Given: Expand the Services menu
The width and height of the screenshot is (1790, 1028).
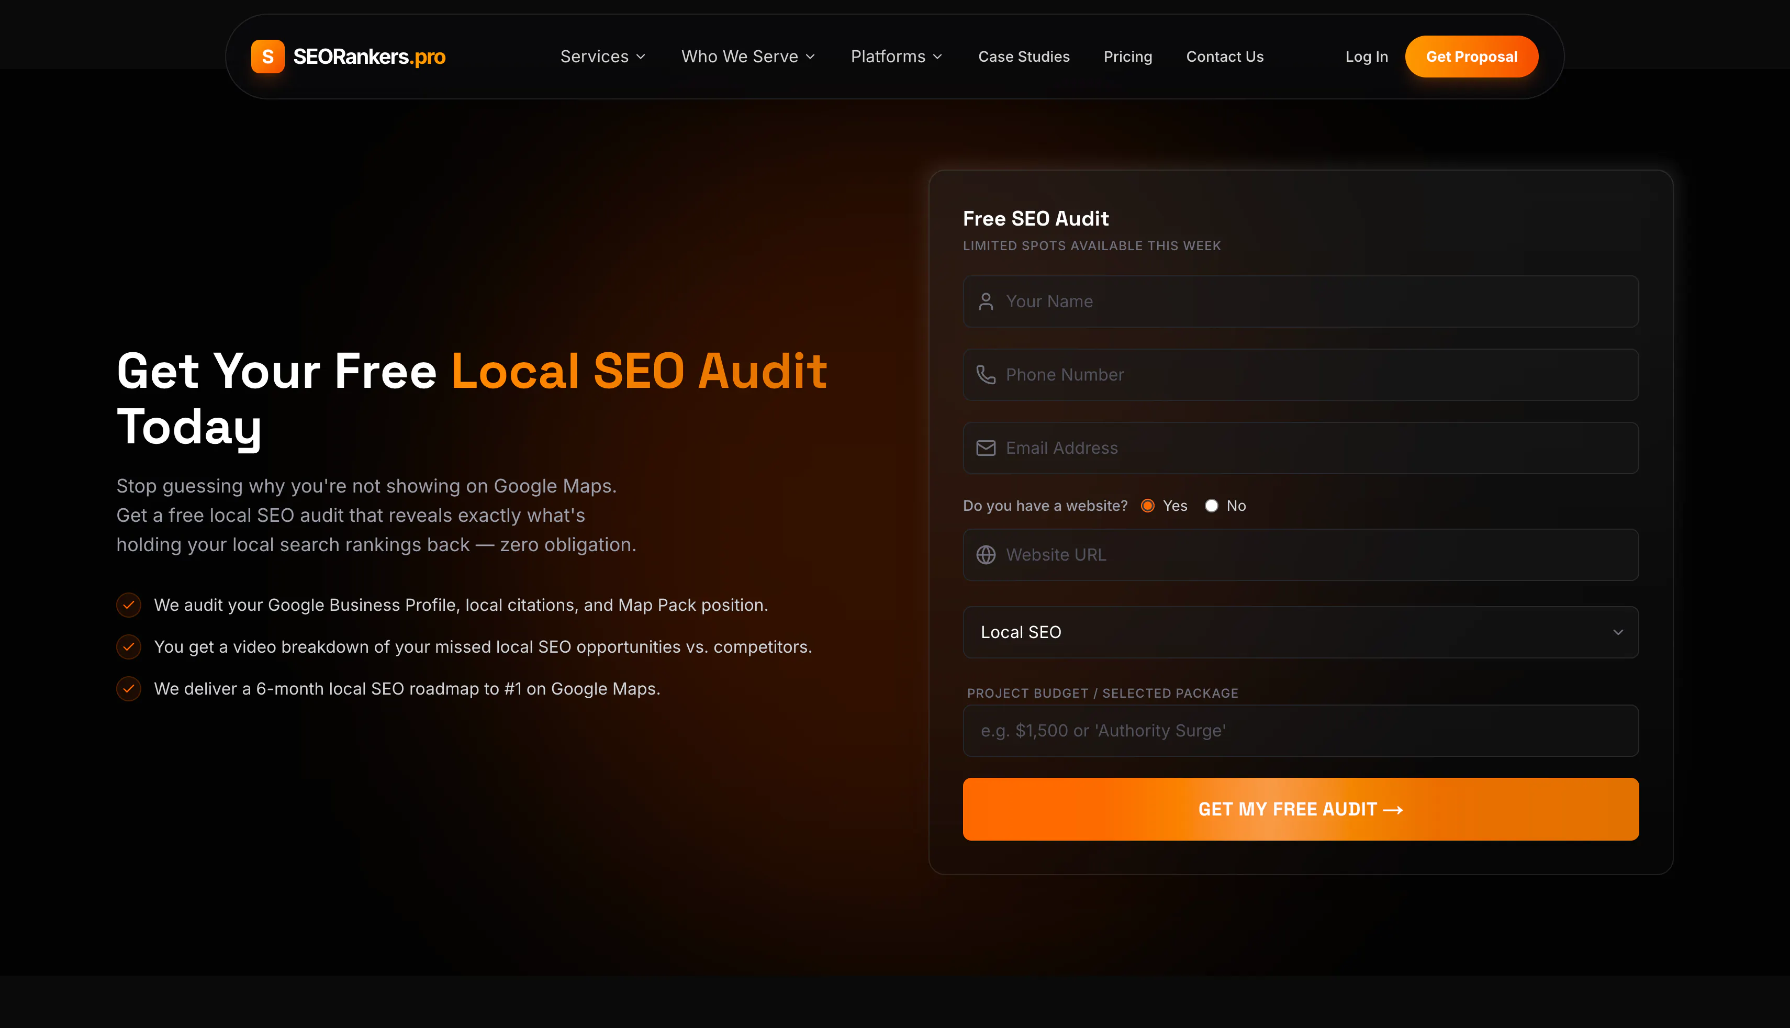Looking at the screenshot, I should coord(603,57).
